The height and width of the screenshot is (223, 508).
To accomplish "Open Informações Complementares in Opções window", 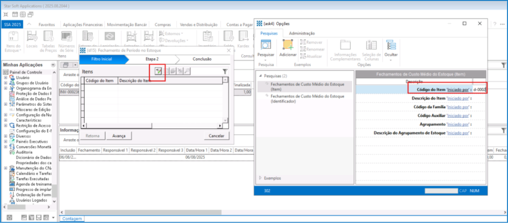I will 345,50.
